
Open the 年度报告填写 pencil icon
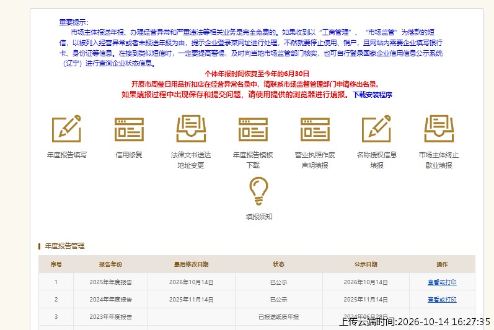(66, 129)
